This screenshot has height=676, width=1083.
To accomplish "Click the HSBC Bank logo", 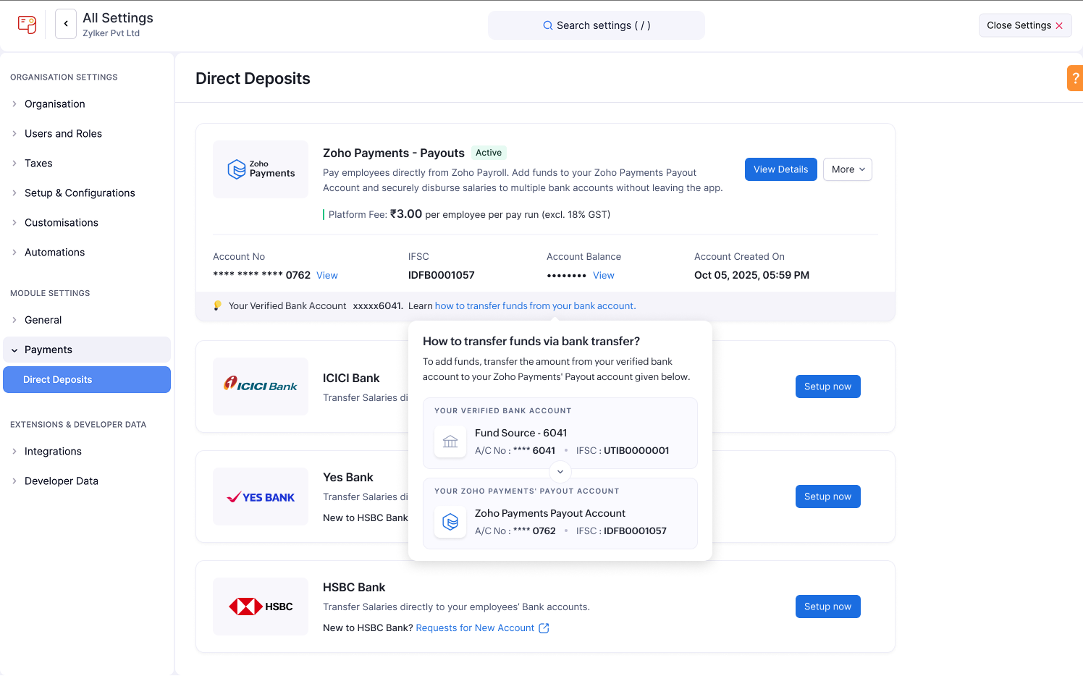I will [261, 607].
